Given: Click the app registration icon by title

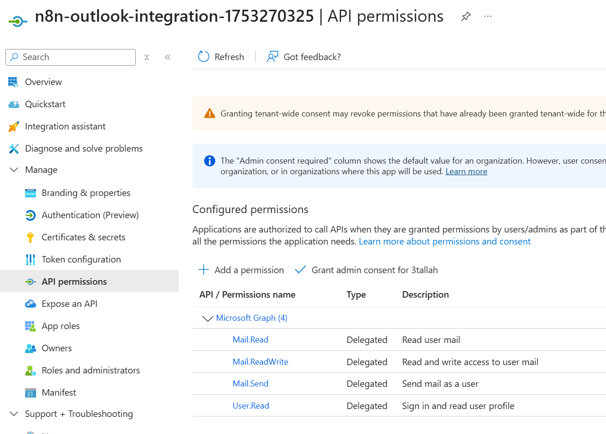Looking at the screenshot, I should (x=18, y=21).
